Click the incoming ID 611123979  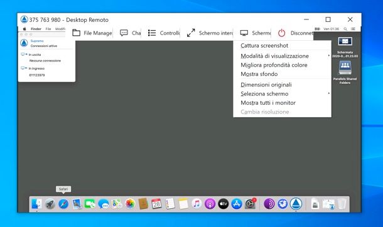[37, 75]
